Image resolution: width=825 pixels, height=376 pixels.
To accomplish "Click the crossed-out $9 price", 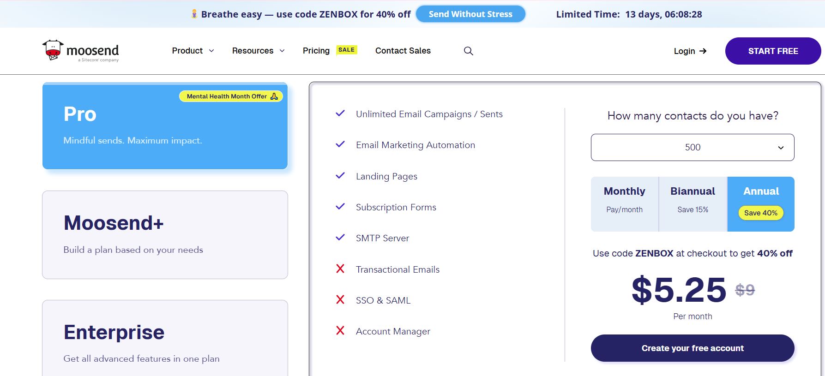I will pos(745,290).
